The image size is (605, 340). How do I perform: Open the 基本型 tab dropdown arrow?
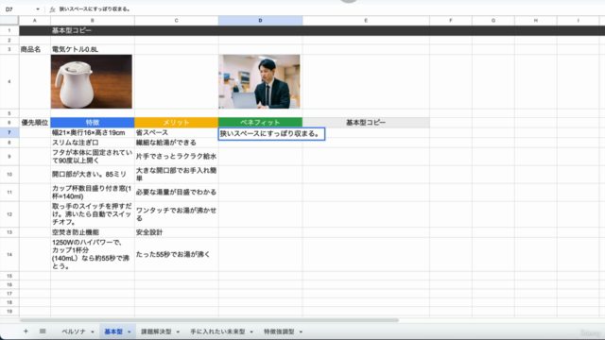pyautogui.click(x=130, y=331)
